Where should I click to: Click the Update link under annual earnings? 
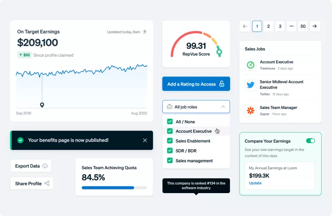tap(255, 183)
